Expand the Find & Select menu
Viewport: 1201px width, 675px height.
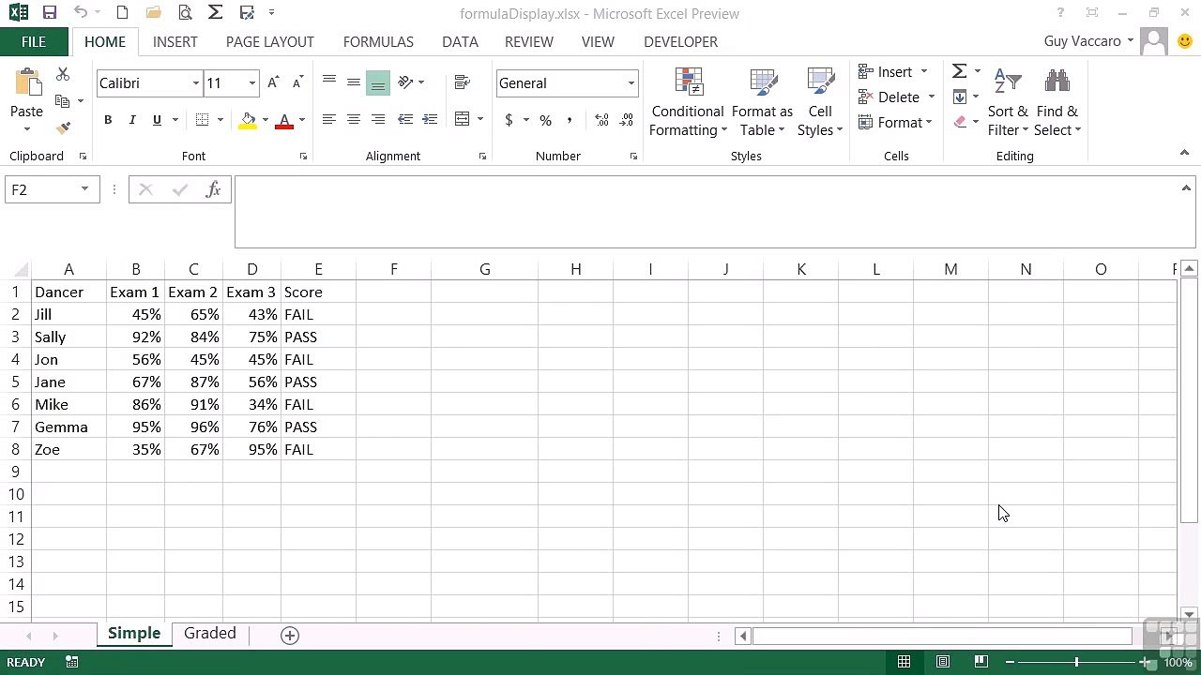coord(1057,103)
